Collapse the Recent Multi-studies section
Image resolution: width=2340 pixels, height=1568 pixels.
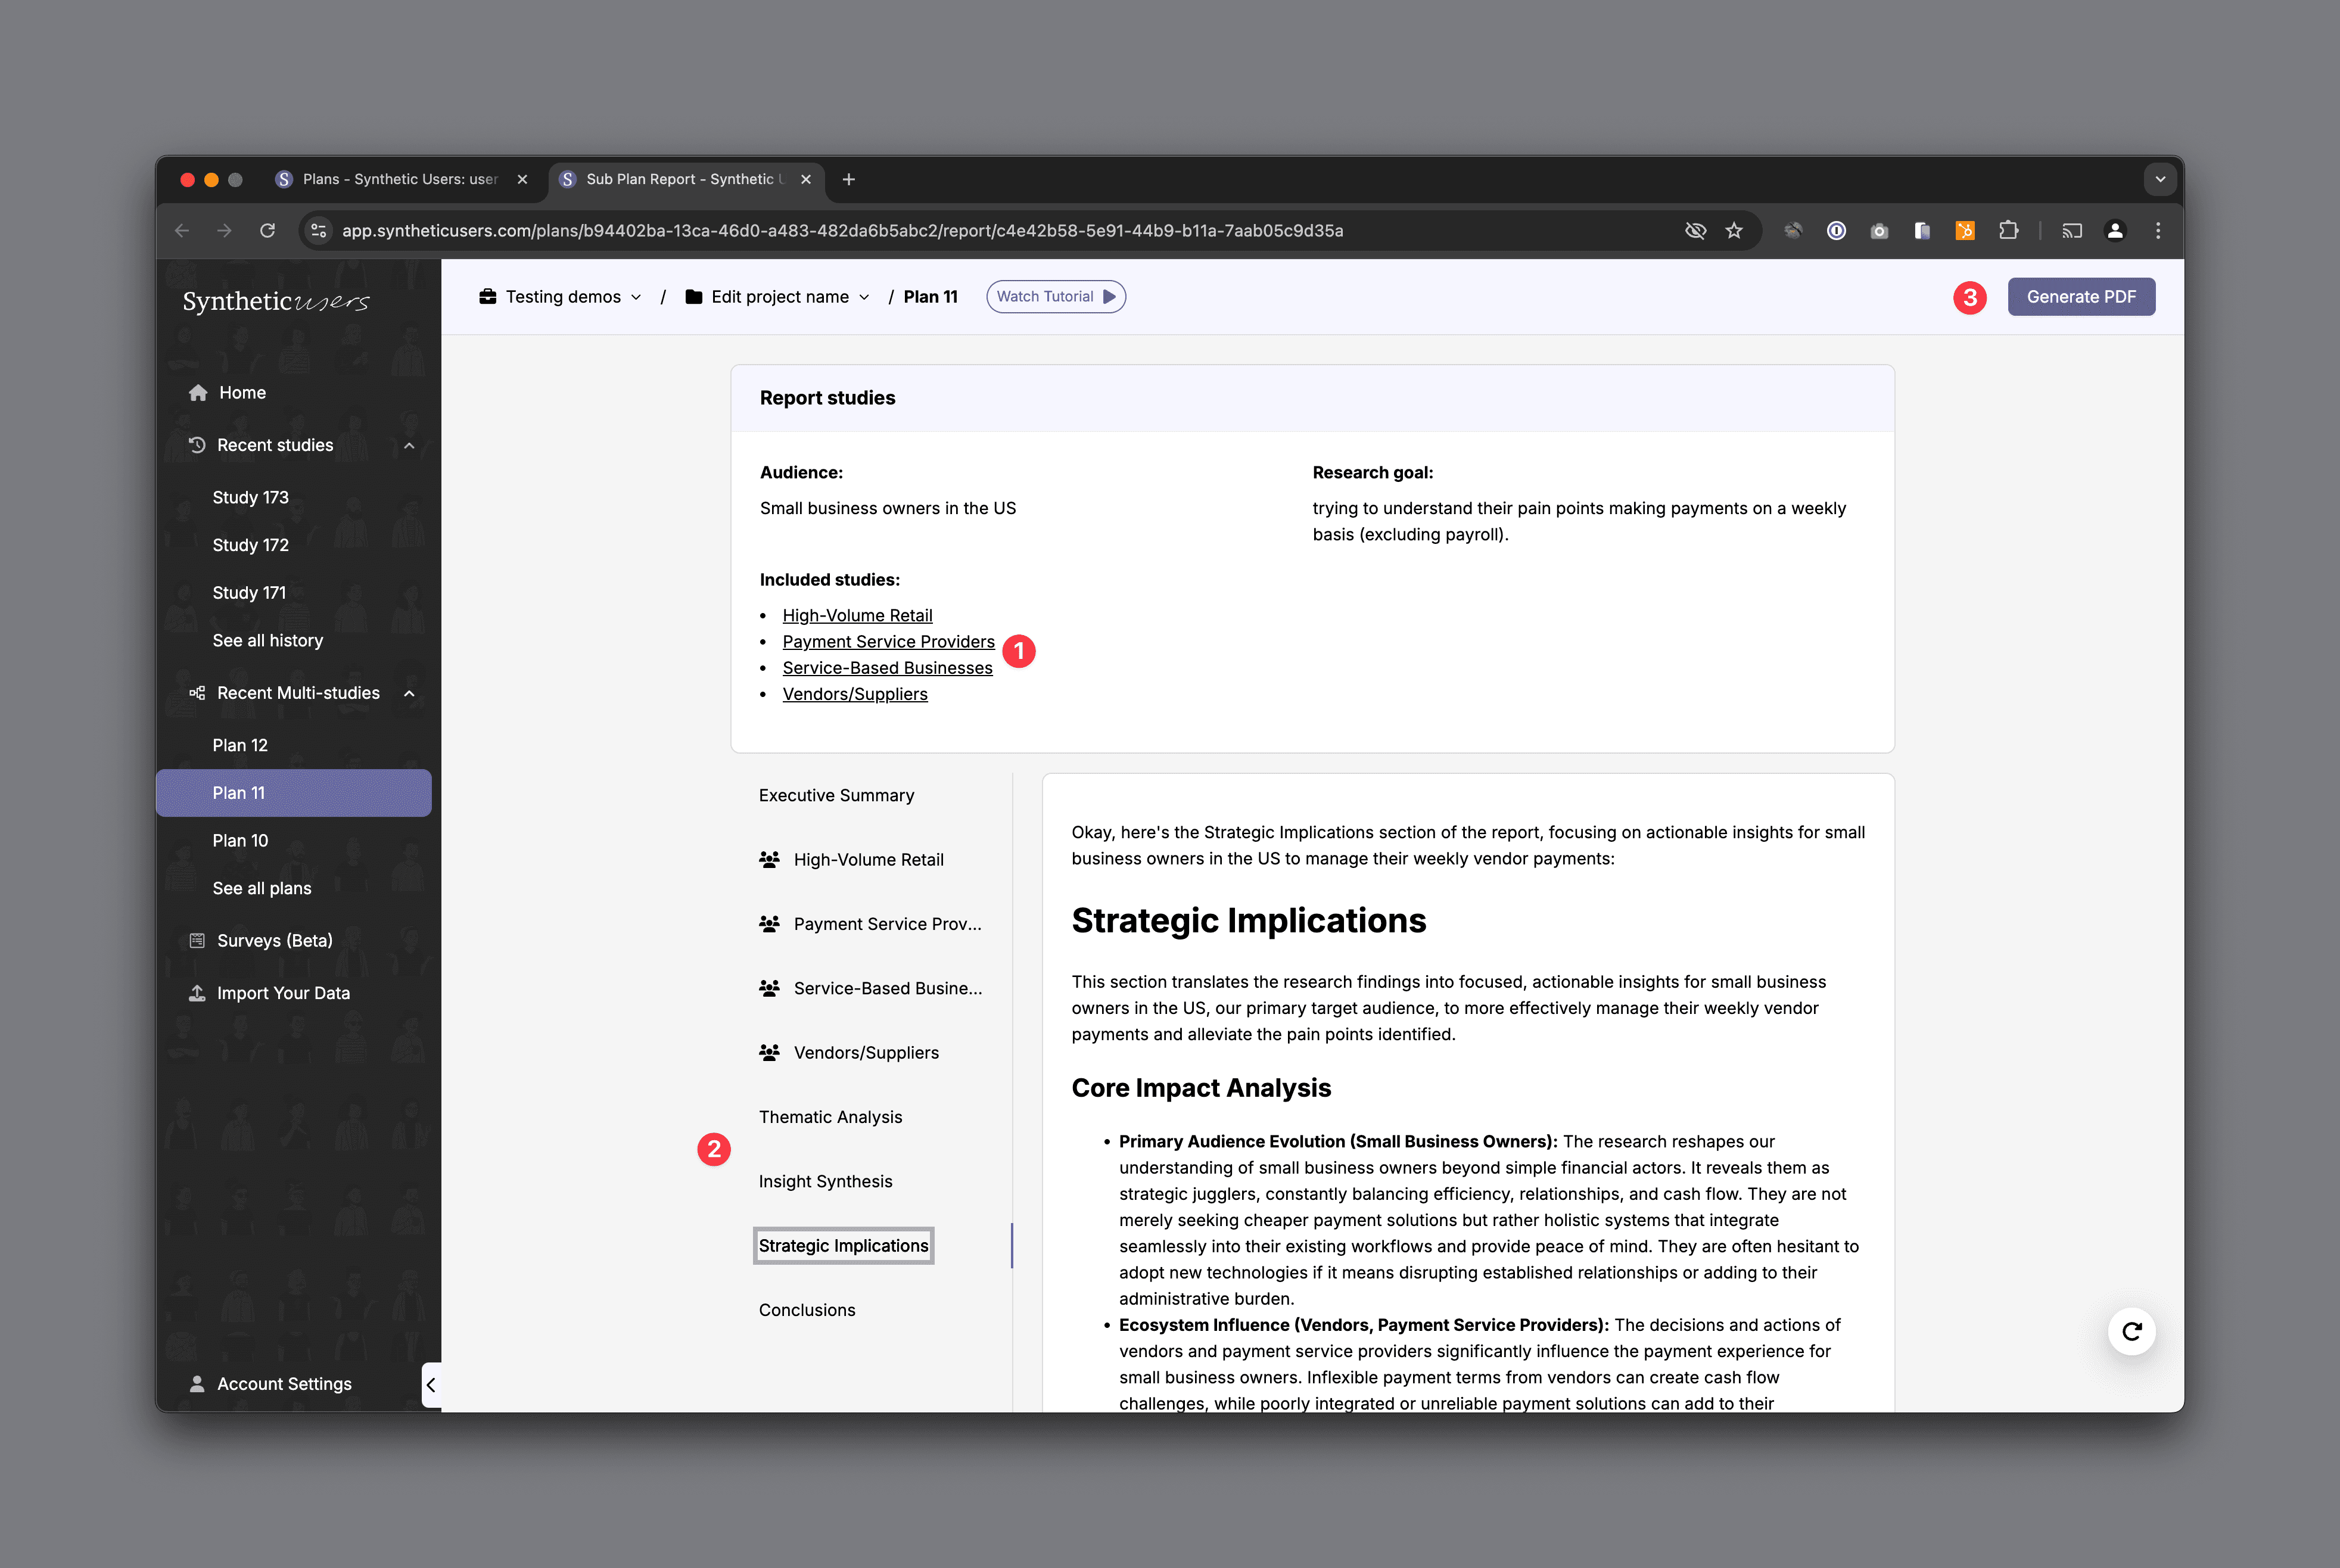pyautogui.click(x=409, y=694)
